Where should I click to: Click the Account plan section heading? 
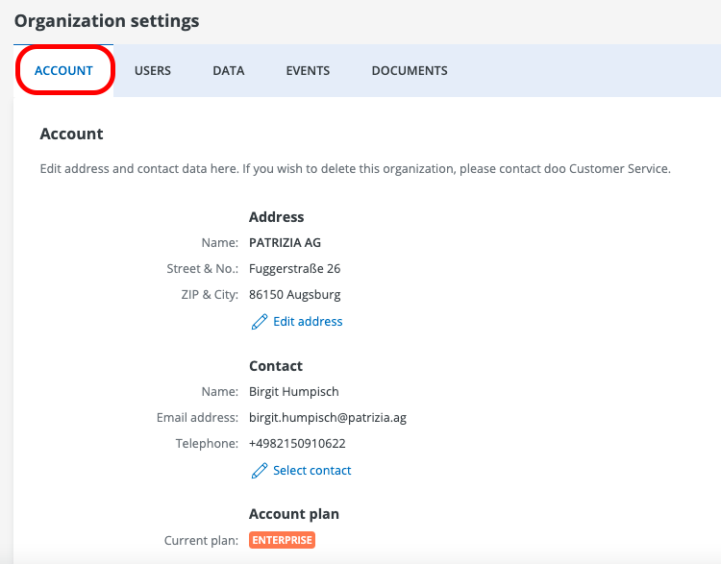point(294,514)
